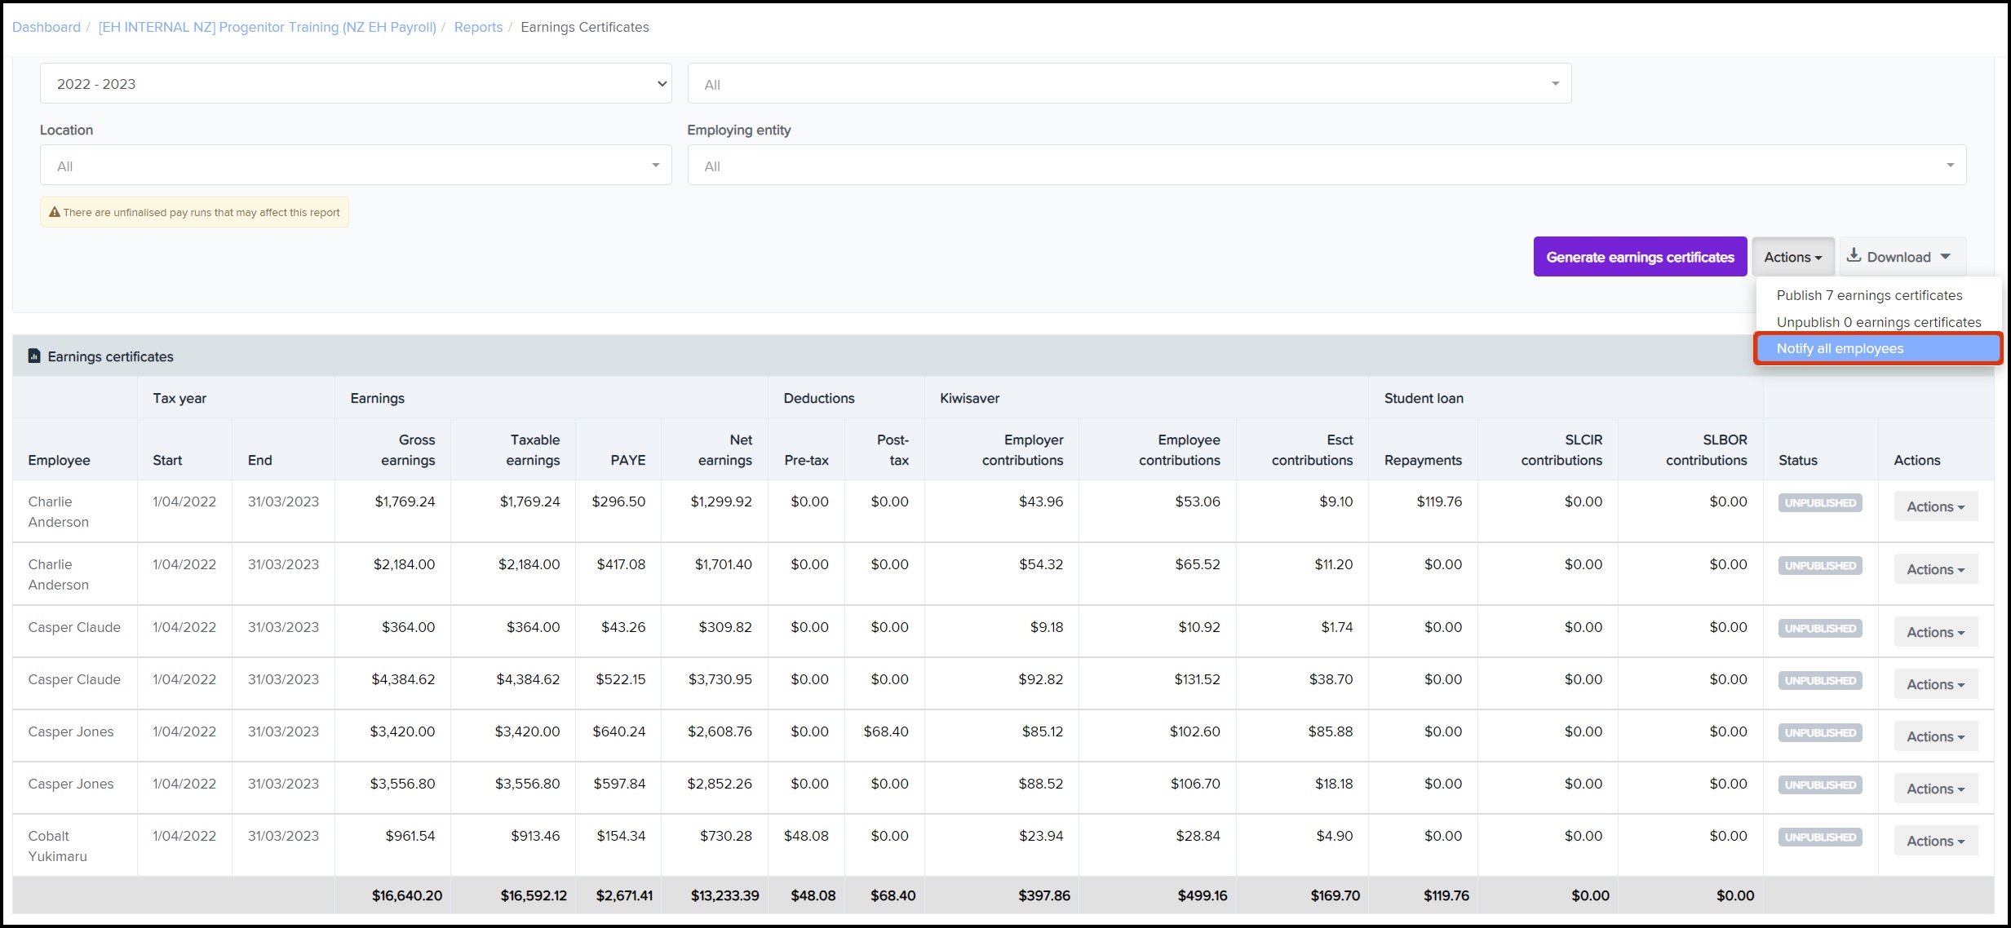Open the Reports breadcrumb link
This screenshot has width=2011, height=928.
click(478, 27)
